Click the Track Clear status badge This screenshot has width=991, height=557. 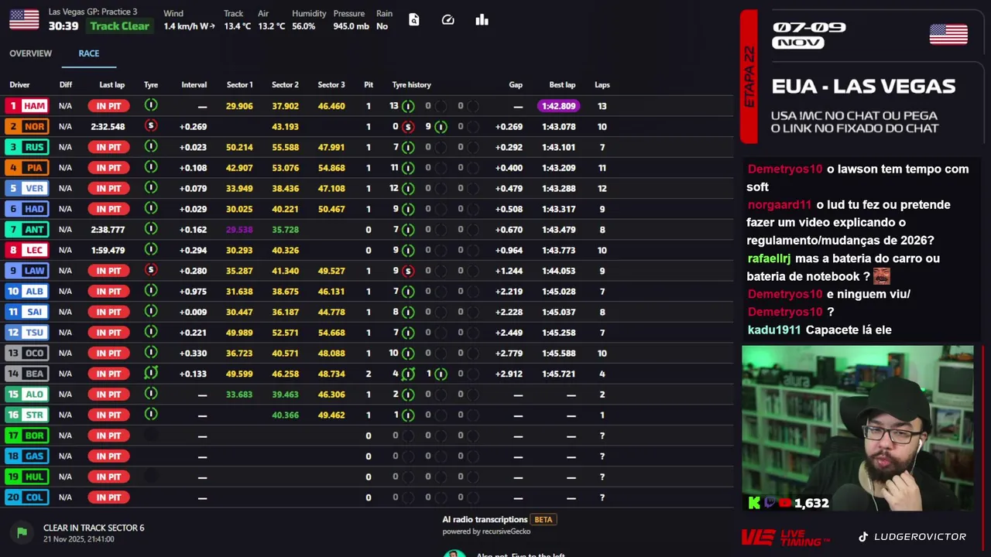tap(119, 26)
